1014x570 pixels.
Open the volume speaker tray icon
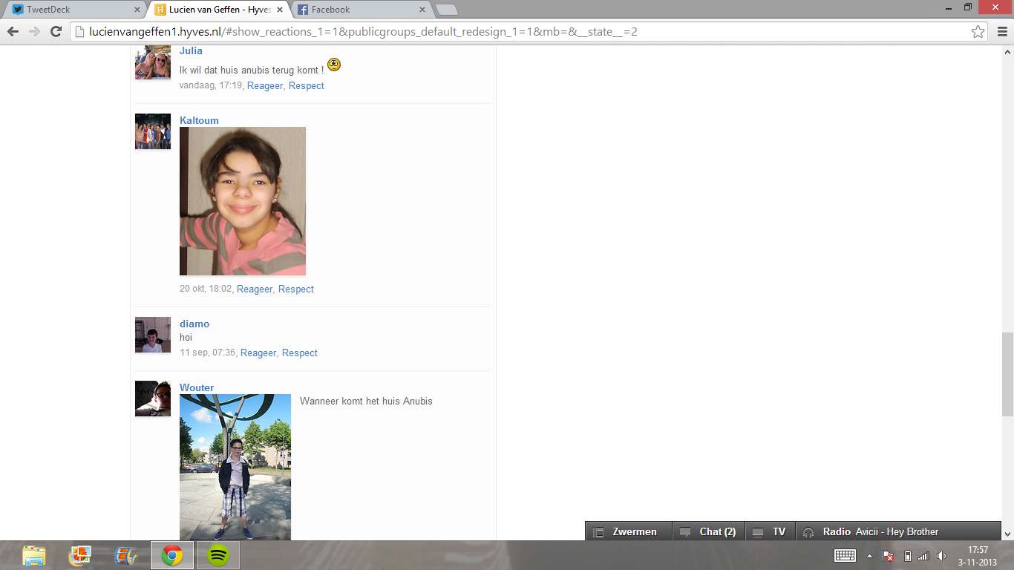pos(941,556)
